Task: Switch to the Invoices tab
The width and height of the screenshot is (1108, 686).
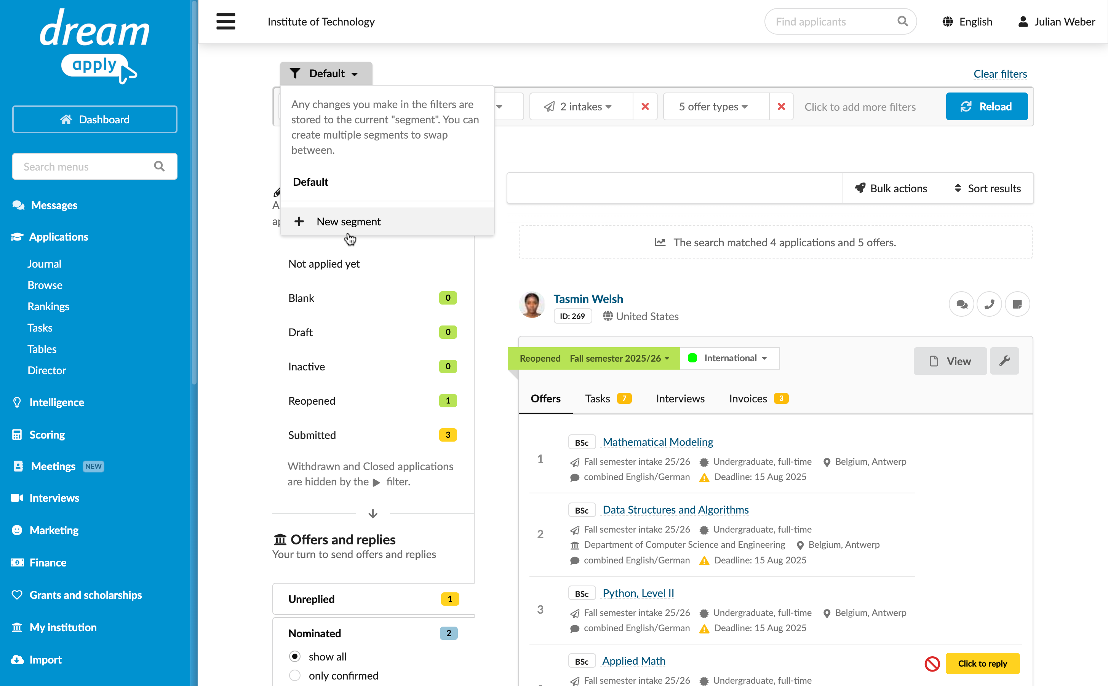Action: (758, 398)
